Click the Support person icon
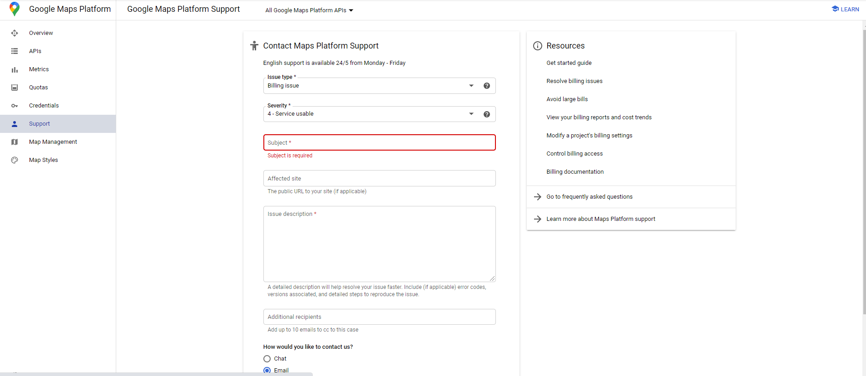This screenshot has width=866, height=376. (x=15, y=124)
